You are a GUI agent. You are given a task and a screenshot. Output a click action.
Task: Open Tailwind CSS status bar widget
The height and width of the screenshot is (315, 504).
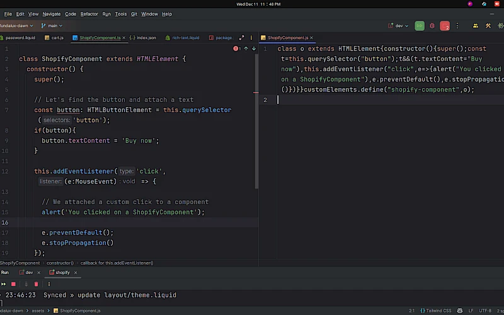pyautogui.click(x=435, y=311)
